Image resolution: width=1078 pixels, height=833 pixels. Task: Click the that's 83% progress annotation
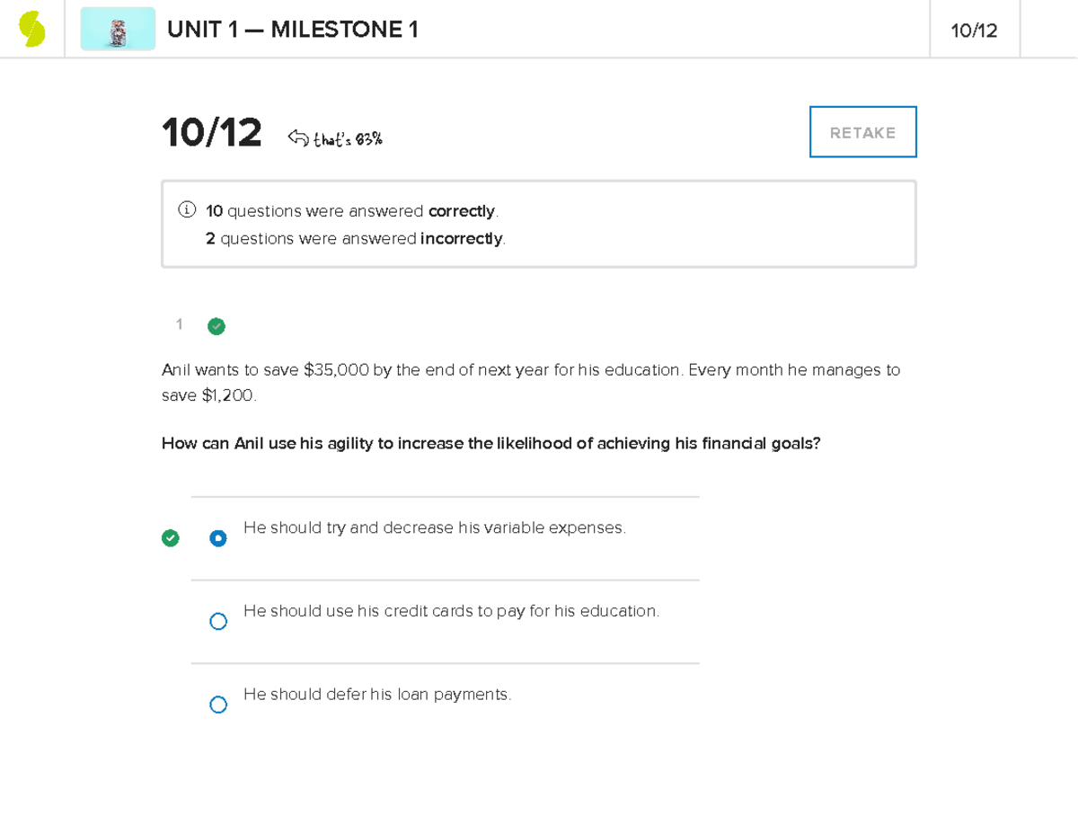pyautogui.click(x=349, y=137)
